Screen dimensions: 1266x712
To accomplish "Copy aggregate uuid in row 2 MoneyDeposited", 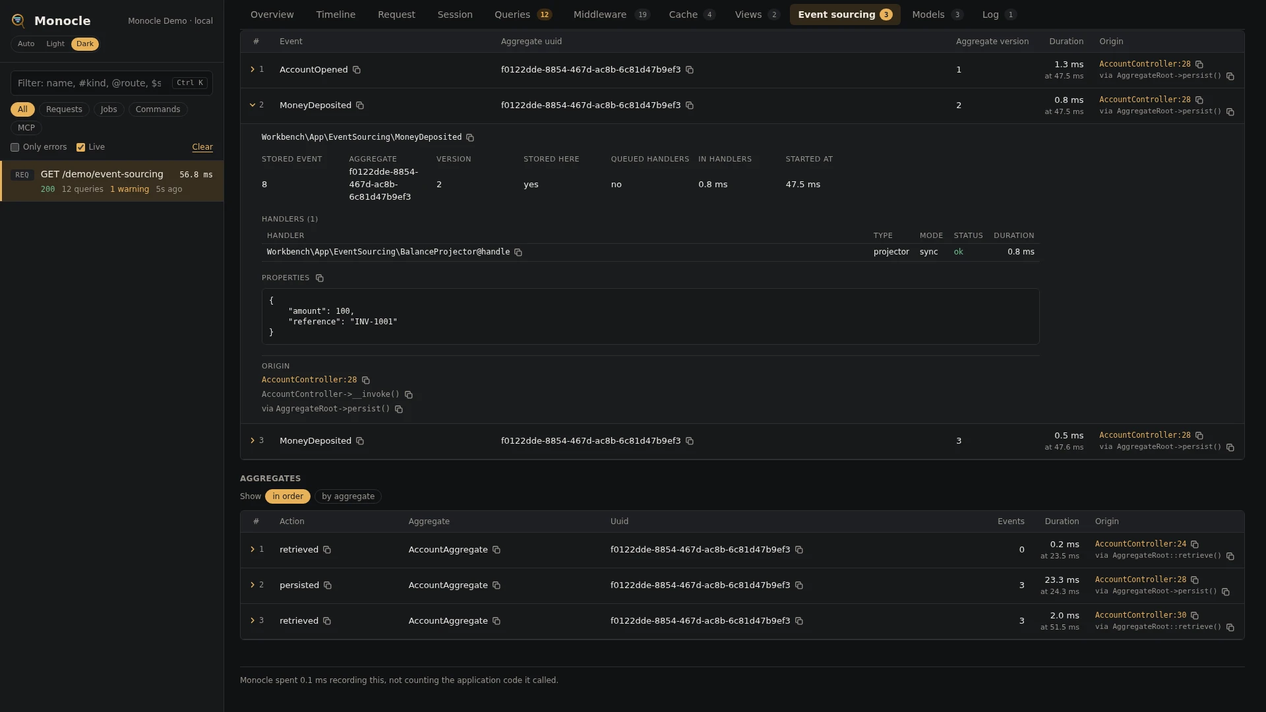I will pyautogui.click(x=690, y=105).
